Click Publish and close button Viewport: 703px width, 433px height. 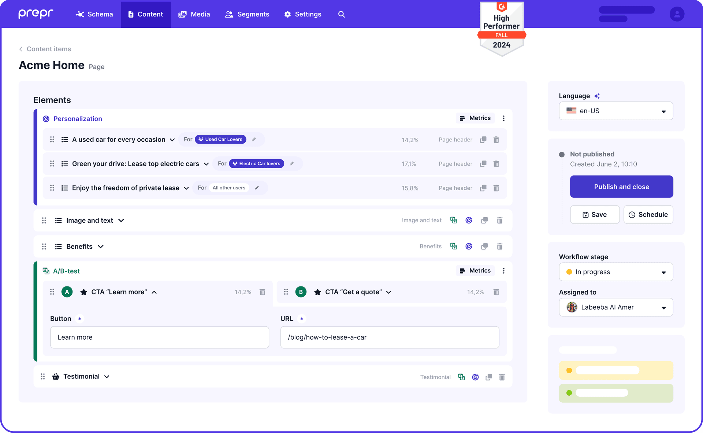click(621, 186)
